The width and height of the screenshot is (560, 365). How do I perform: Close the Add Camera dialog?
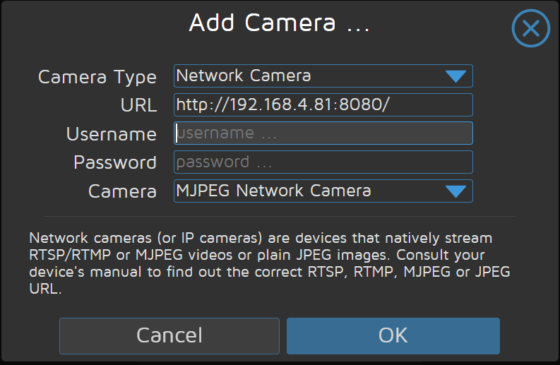pos(530,29)
